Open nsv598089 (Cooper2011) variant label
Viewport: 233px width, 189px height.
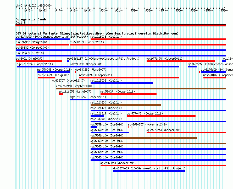pos(87,42)
